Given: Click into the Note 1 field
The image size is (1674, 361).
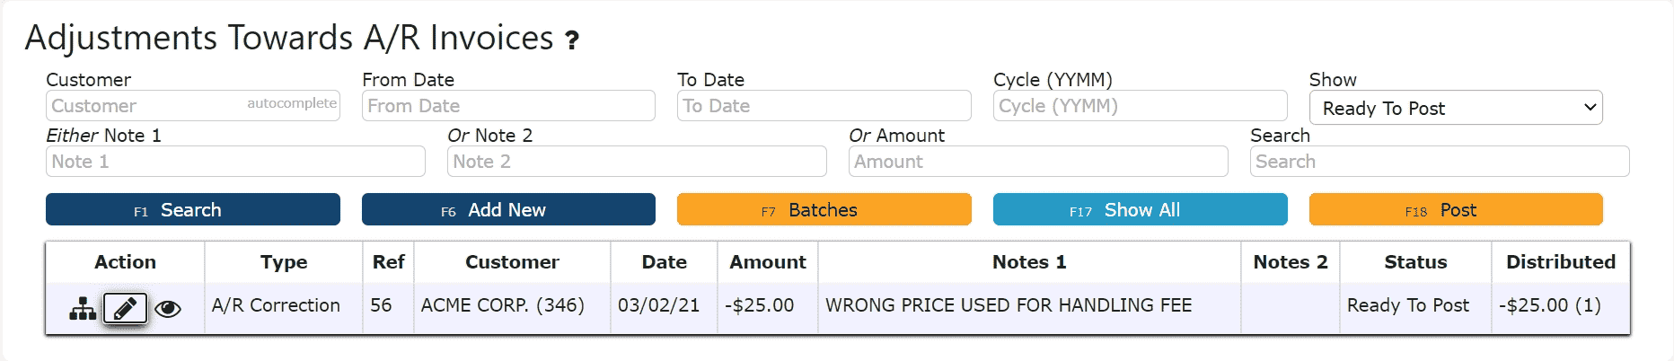Looking at the screenshot, I should [x=235, y=161].
